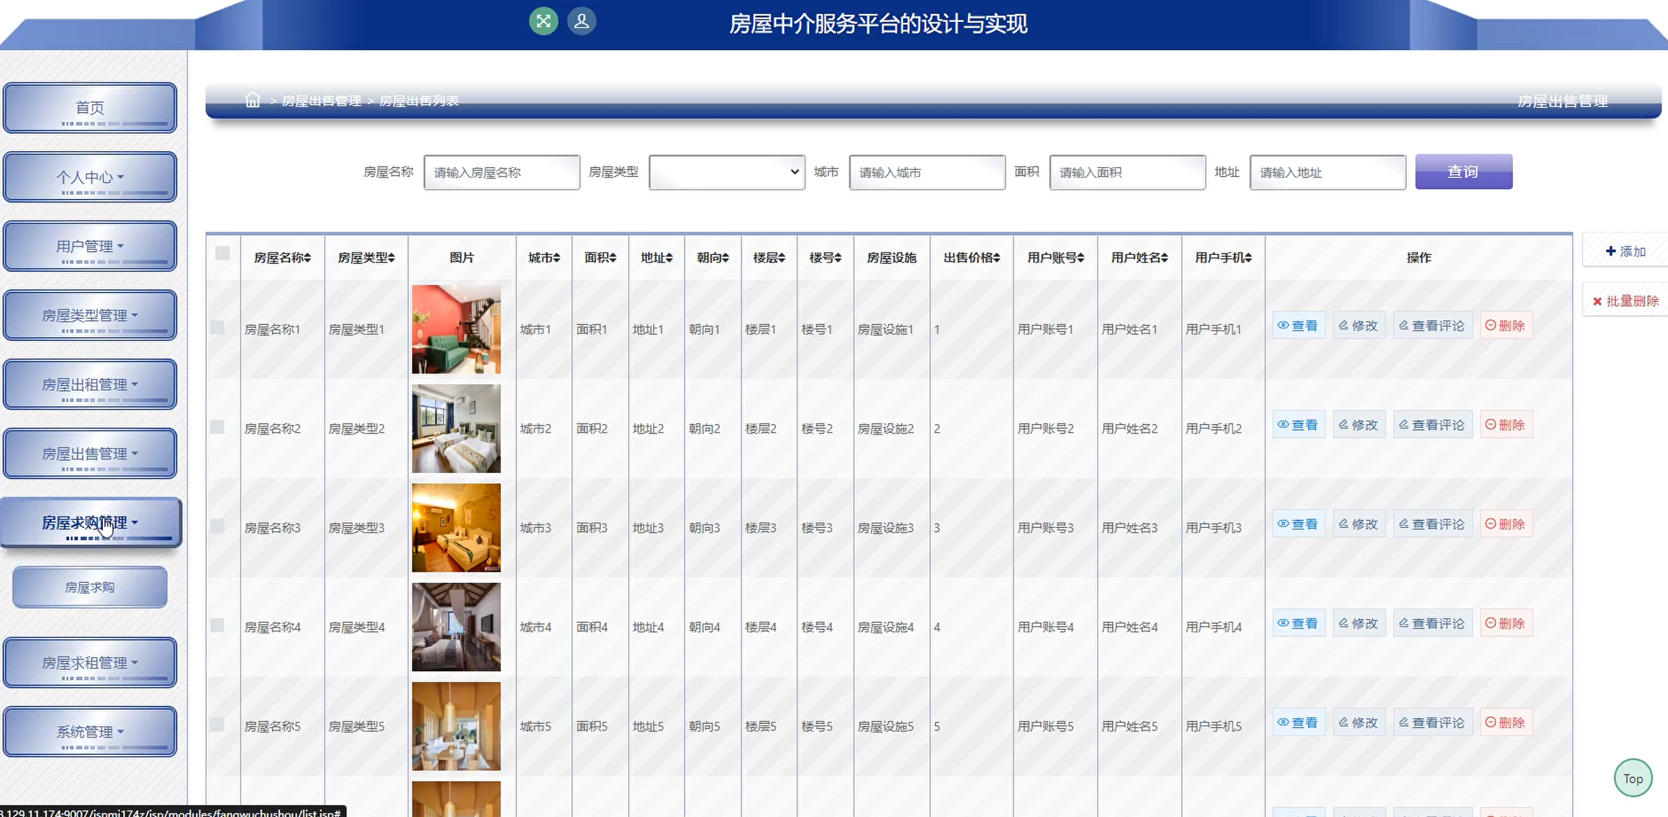Jump back up with the Top button
Viewport: 1668px width, 817px height.
pyautogui.click(x=1632, y=778)
